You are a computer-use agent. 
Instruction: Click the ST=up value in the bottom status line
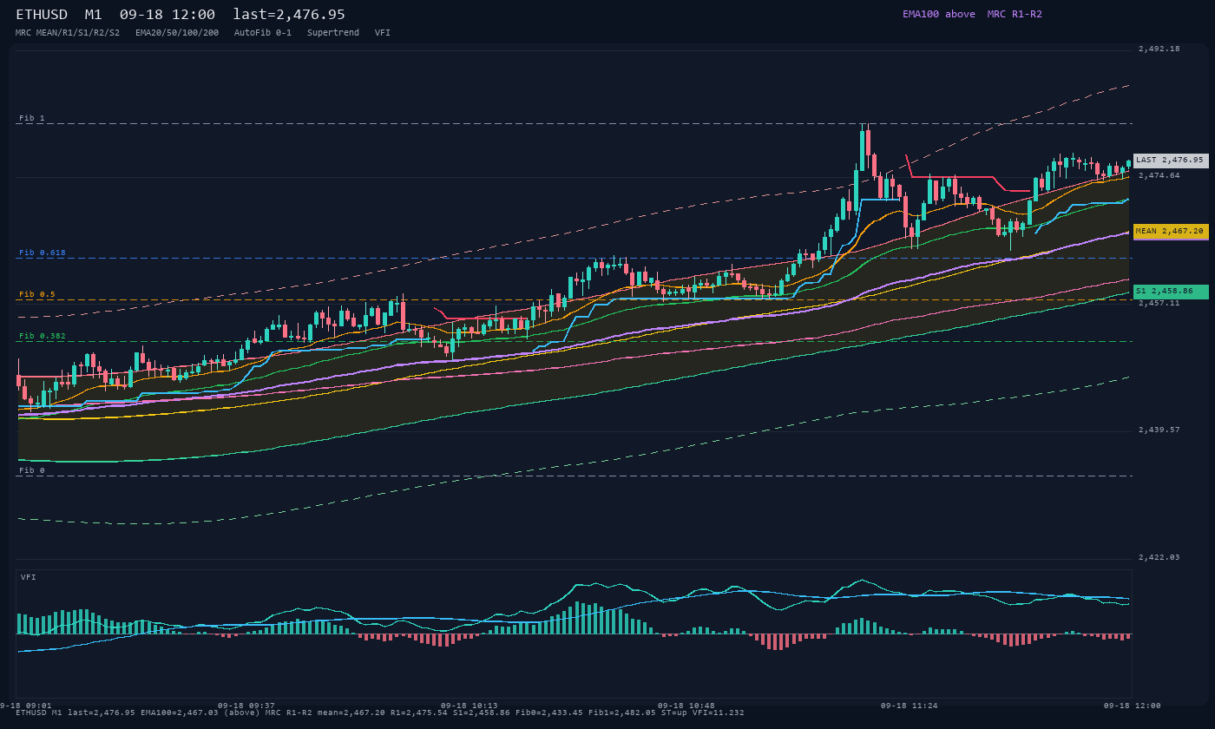point(673,713)
